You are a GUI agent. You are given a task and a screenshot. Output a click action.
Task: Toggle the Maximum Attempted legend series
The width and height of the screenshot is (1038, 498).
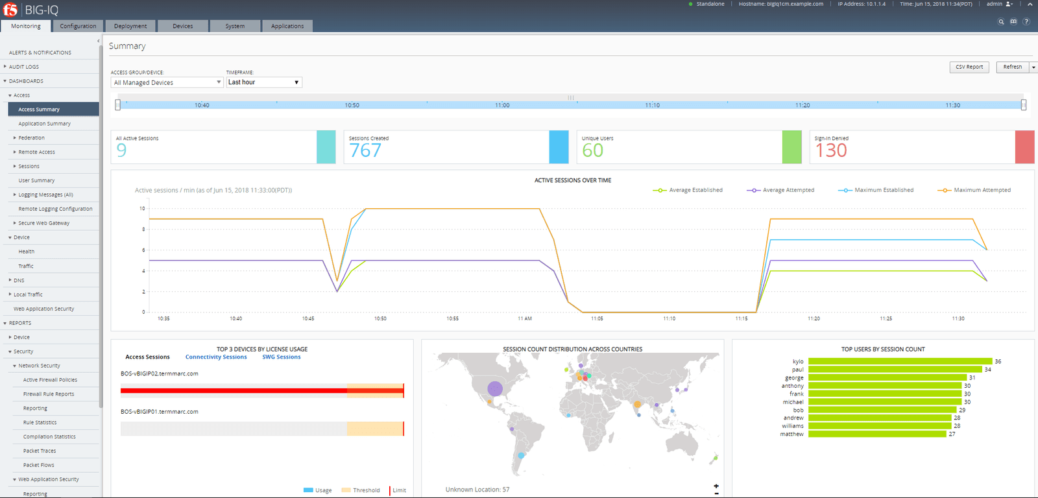(x=974, y=190)
